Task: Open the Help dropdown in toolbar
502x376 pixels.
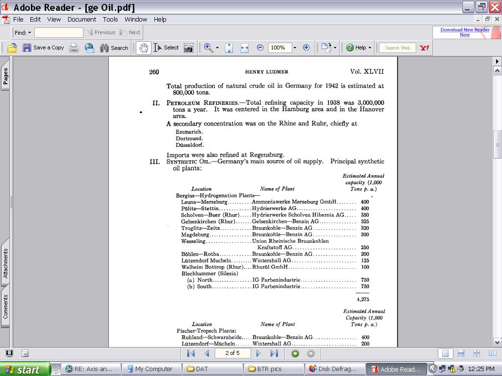Action: [x=358, y=48]
